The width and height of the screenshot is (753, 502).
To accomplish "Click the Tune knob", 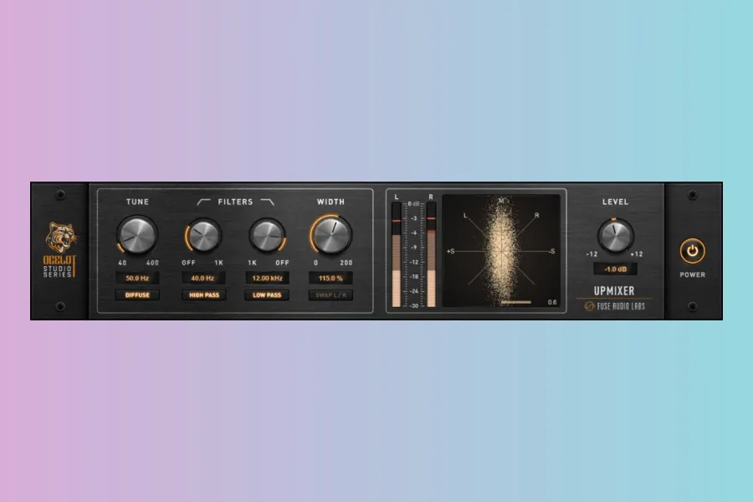I will coord(137,235).
